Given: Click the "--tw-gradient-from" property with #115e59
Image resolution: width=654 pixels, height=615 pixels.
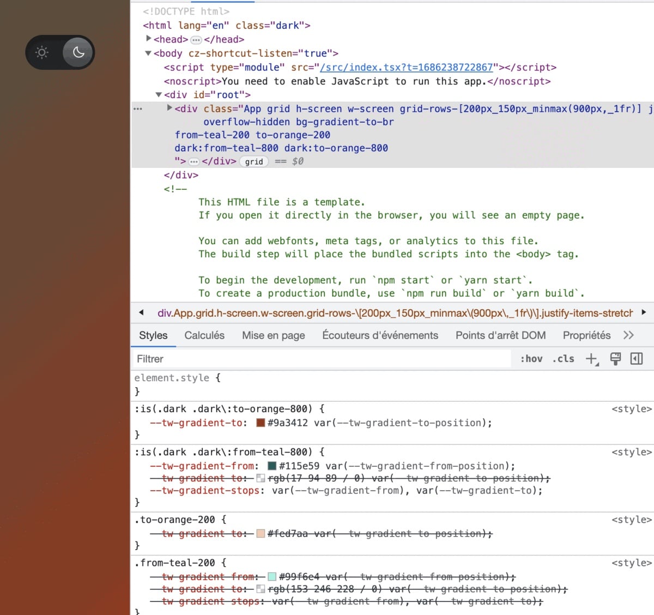Looking at the screenshot, I should (x=202, y=466).
